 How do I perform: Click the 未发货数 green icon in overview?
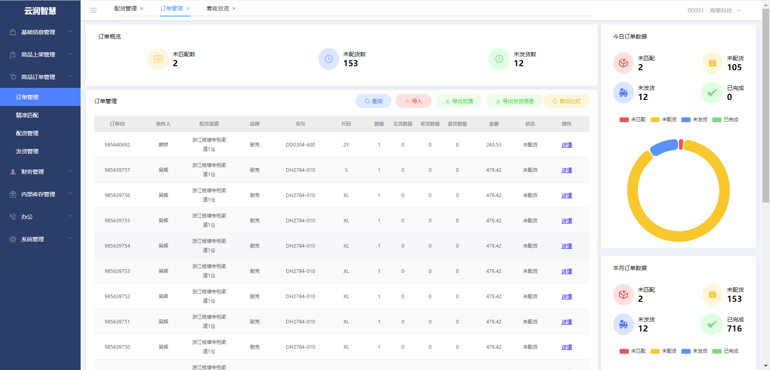(x=499, y=59)
